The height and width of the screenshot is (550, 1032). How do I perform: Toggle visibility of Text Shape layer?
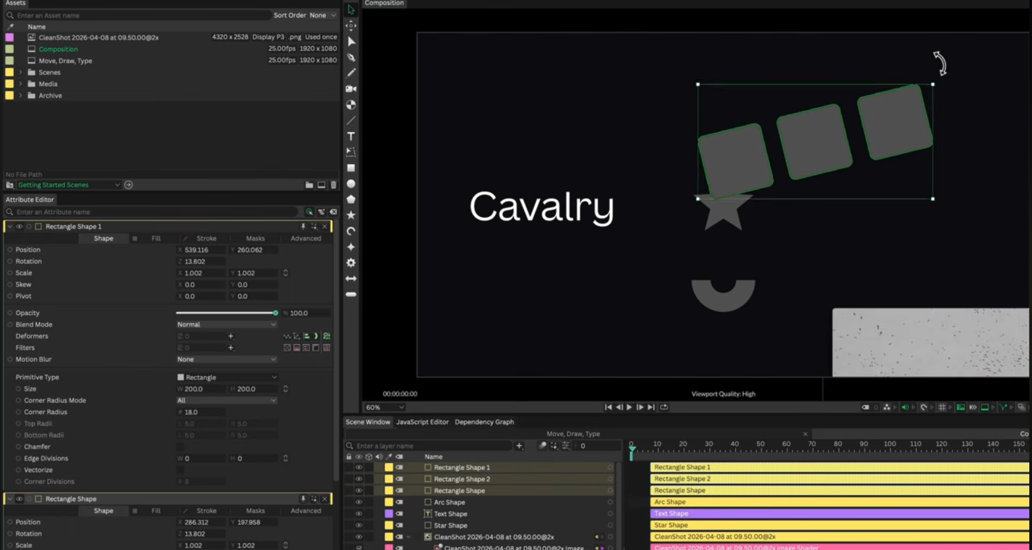(x=358, y=514)
